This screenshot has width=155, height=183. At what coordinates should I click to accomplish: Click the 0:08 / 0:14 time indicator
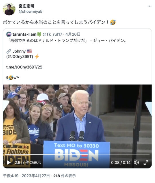(x=121, y=163)
